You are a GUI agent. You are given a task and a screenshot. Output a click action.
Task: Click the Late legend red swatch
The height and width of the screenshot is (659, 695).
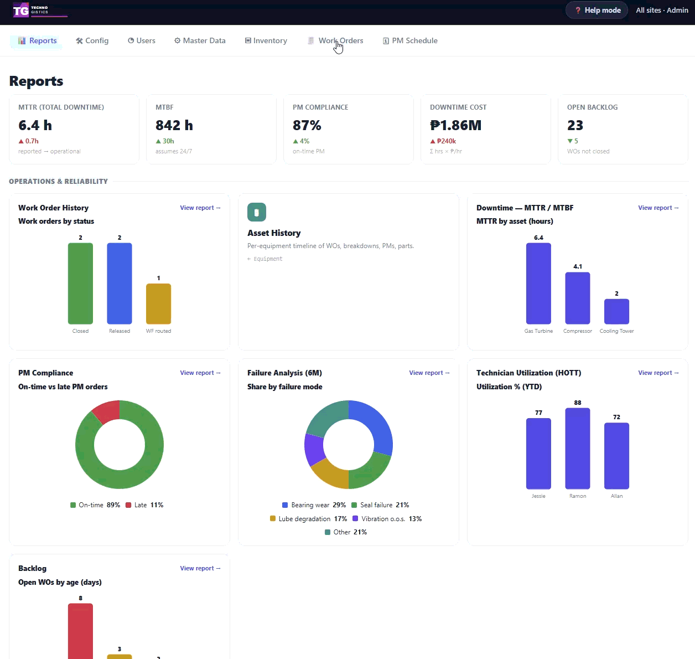click(x=128, y=505)
